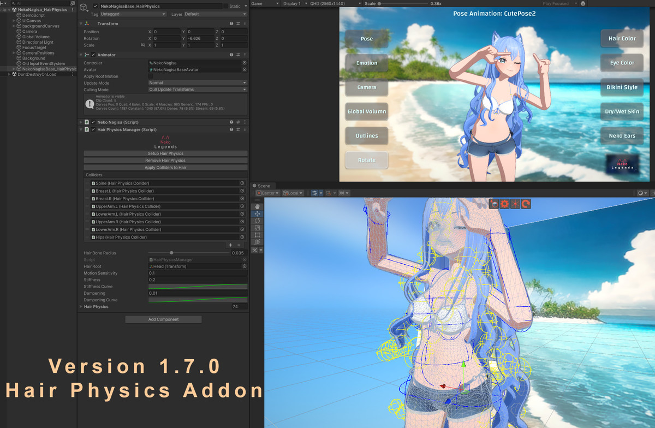
Task: Open object picker for Hair Root field
Action: (x=245, y=266)
